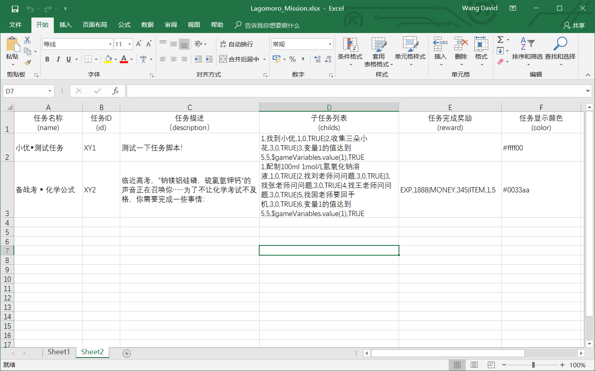Open the 文件 (File) tab
The width and height of the screenshot is (595, 371).
pos(15,25)
